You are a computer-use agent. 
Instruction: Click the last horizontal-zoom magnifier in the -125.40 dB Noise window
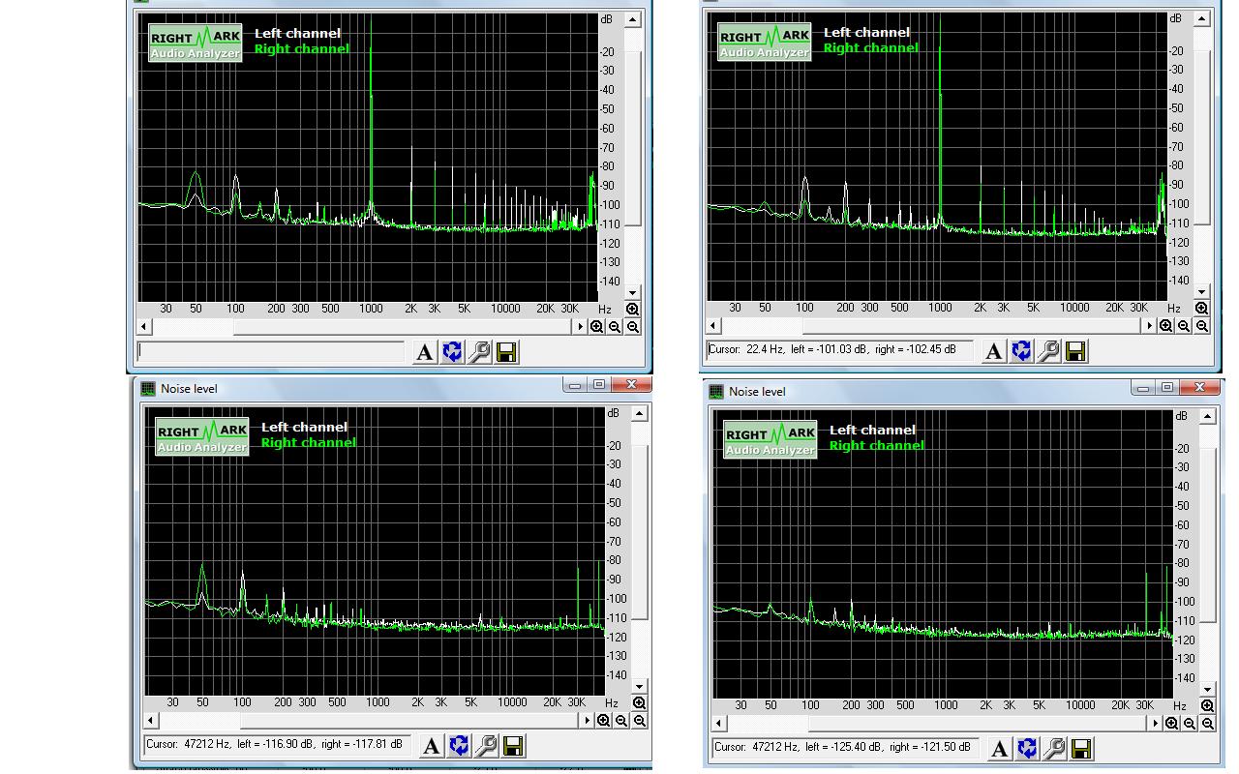click(x=1208, y=724)
